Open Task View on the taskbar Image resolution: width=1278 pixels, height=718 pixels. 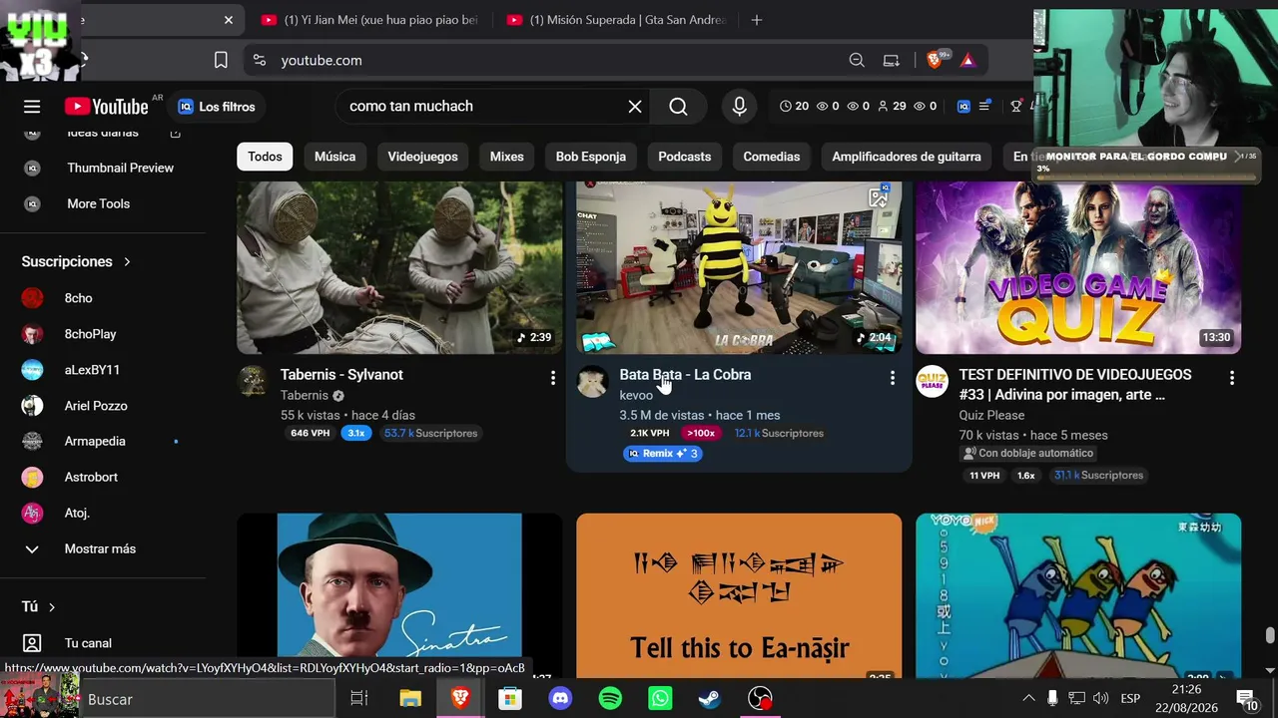pos(359,699)
